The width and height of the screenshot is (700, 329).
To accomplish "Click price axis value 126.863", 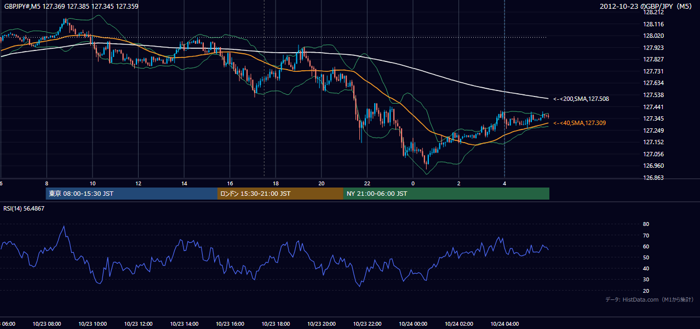I will [x=653, y=178].
